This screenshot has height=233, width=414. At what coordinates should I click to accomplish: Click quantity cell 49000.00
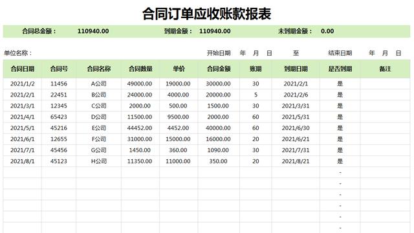pos(140,83)
